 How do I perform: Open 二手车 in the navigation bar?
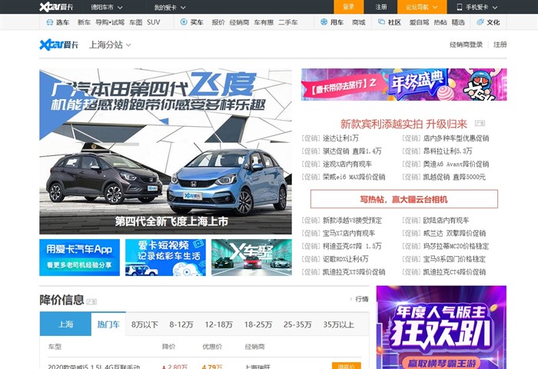[x=288, y=22]
